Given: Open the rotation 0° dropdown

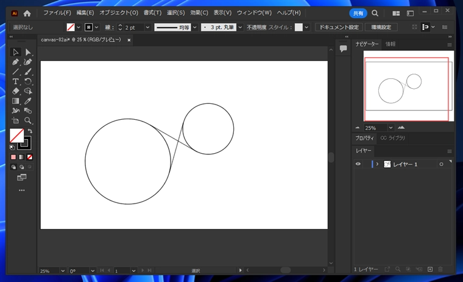Looking at the screenshot, I should point(93,270).
